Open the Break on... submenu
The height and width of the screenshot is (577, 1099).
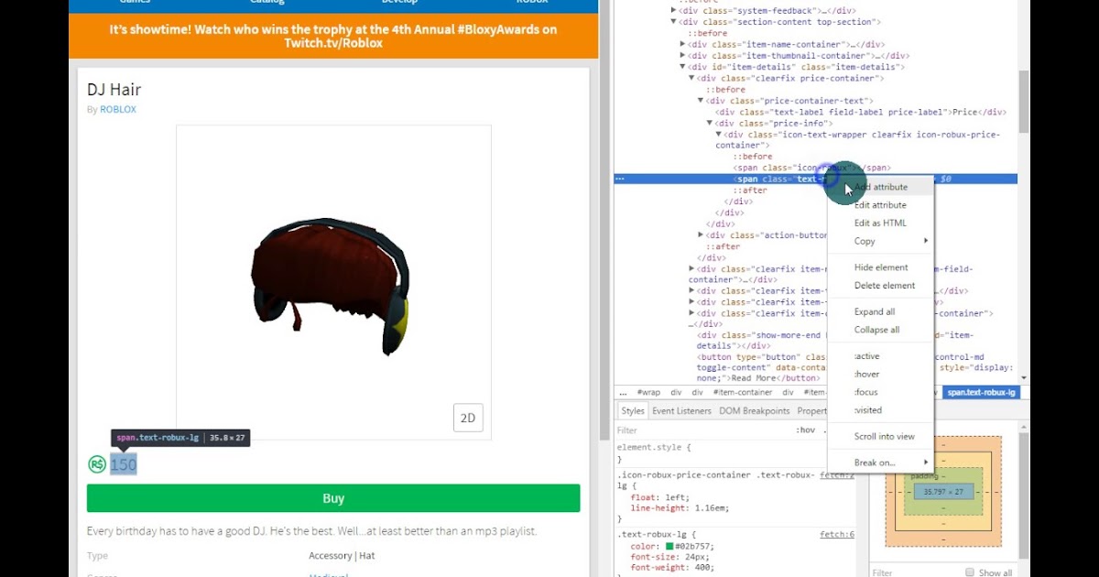click(880, 463)
